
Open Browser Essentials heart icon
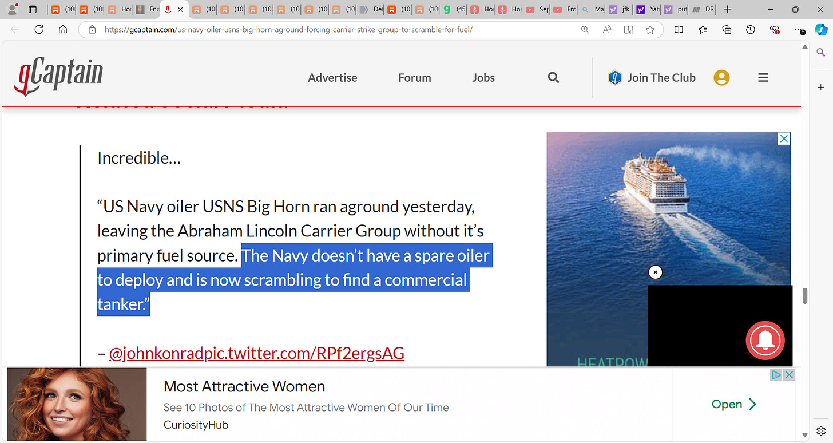(x=775, y=30)
